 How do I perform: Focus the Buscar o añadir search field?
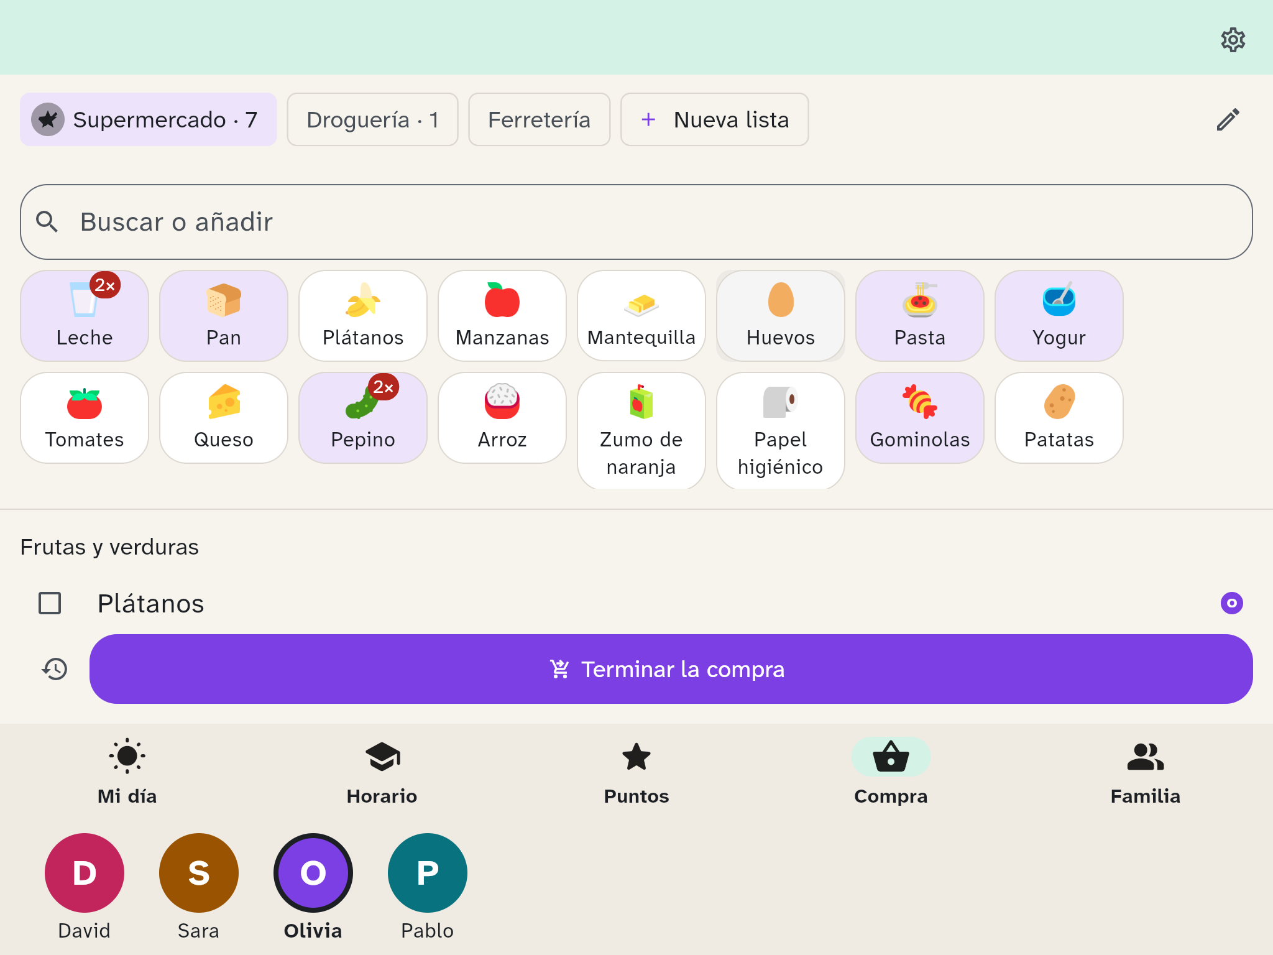coord(636,222)
